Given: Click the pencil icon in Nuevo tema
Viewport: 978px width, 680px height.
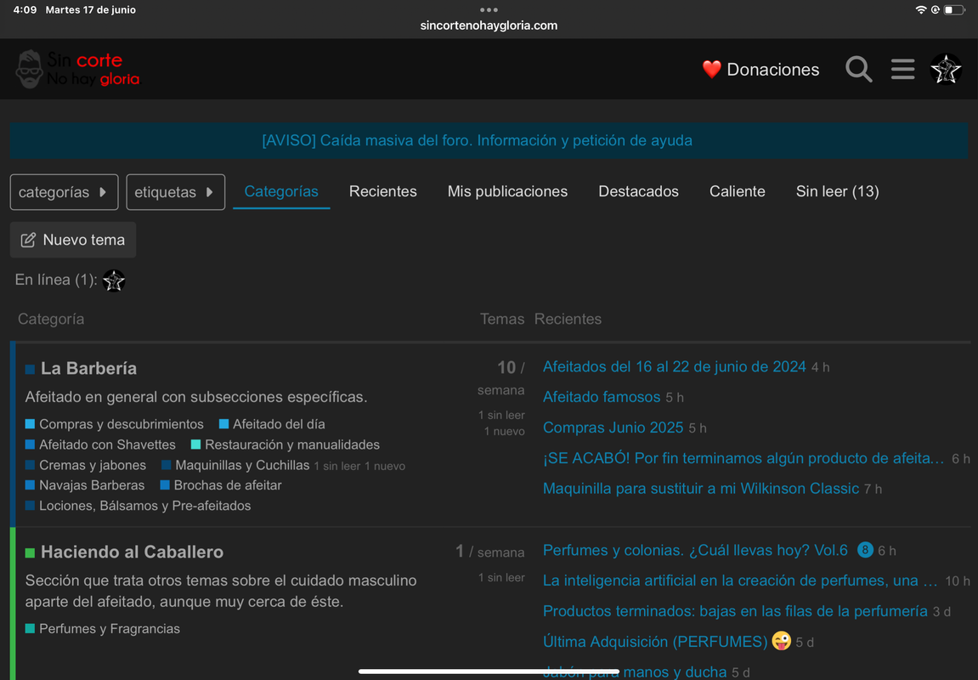Looking at the screenshot, I should (x=28, y=241).
